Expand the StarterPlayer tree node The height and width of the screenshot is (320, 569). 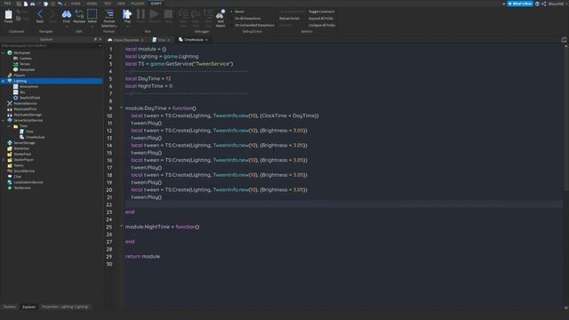point(4,160)
